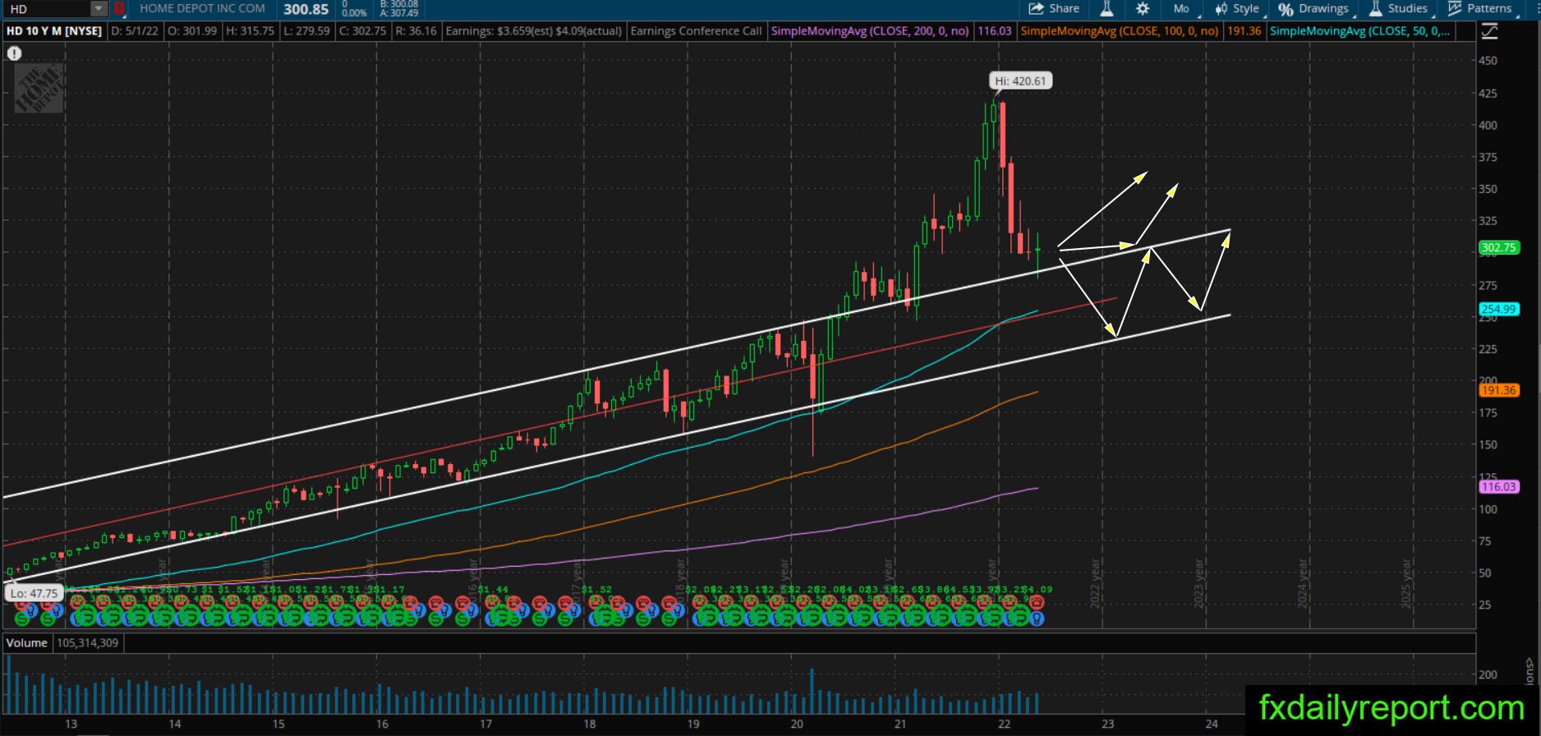This screenshot has width=1541, height=736.
Task: Click the $1.52 earnings label on chart
Action: (597, 590)
